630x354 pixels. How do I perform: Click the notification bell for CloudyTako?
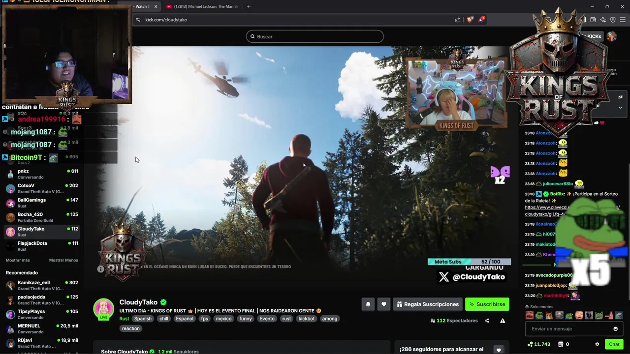pos(368,304)
